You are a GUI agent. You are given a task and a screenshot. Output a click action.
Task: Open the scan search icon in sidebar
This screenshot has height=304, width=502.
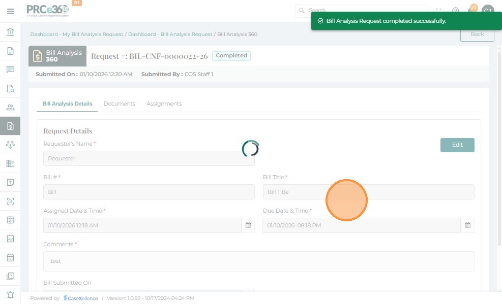tap(10, 201)
